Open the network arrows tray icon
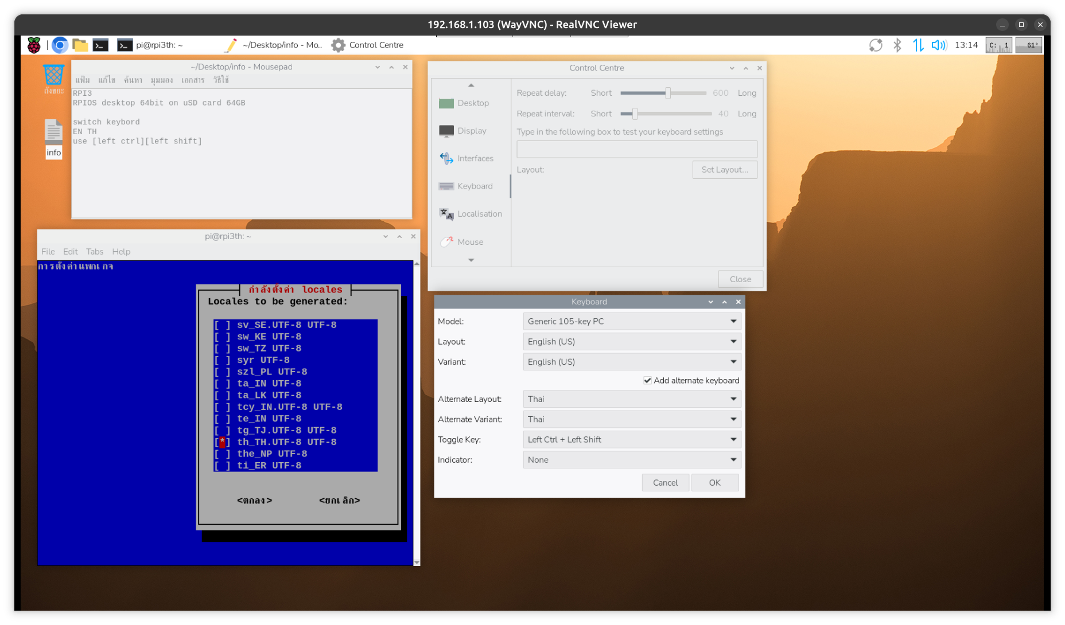 pyautogui.click(x=918, y=45)
